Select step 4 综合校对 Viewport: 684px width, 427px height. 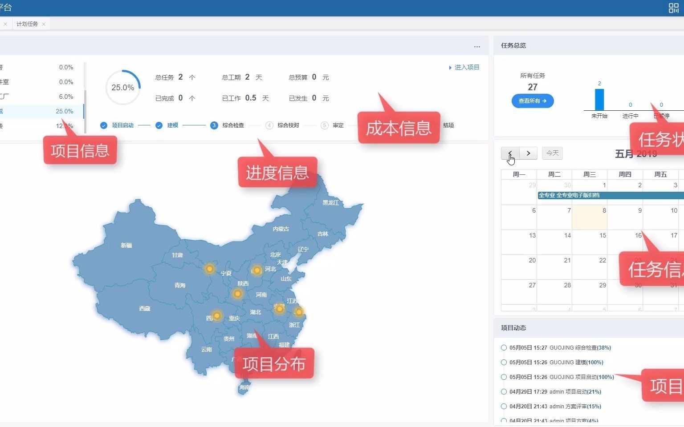(283, 125)
